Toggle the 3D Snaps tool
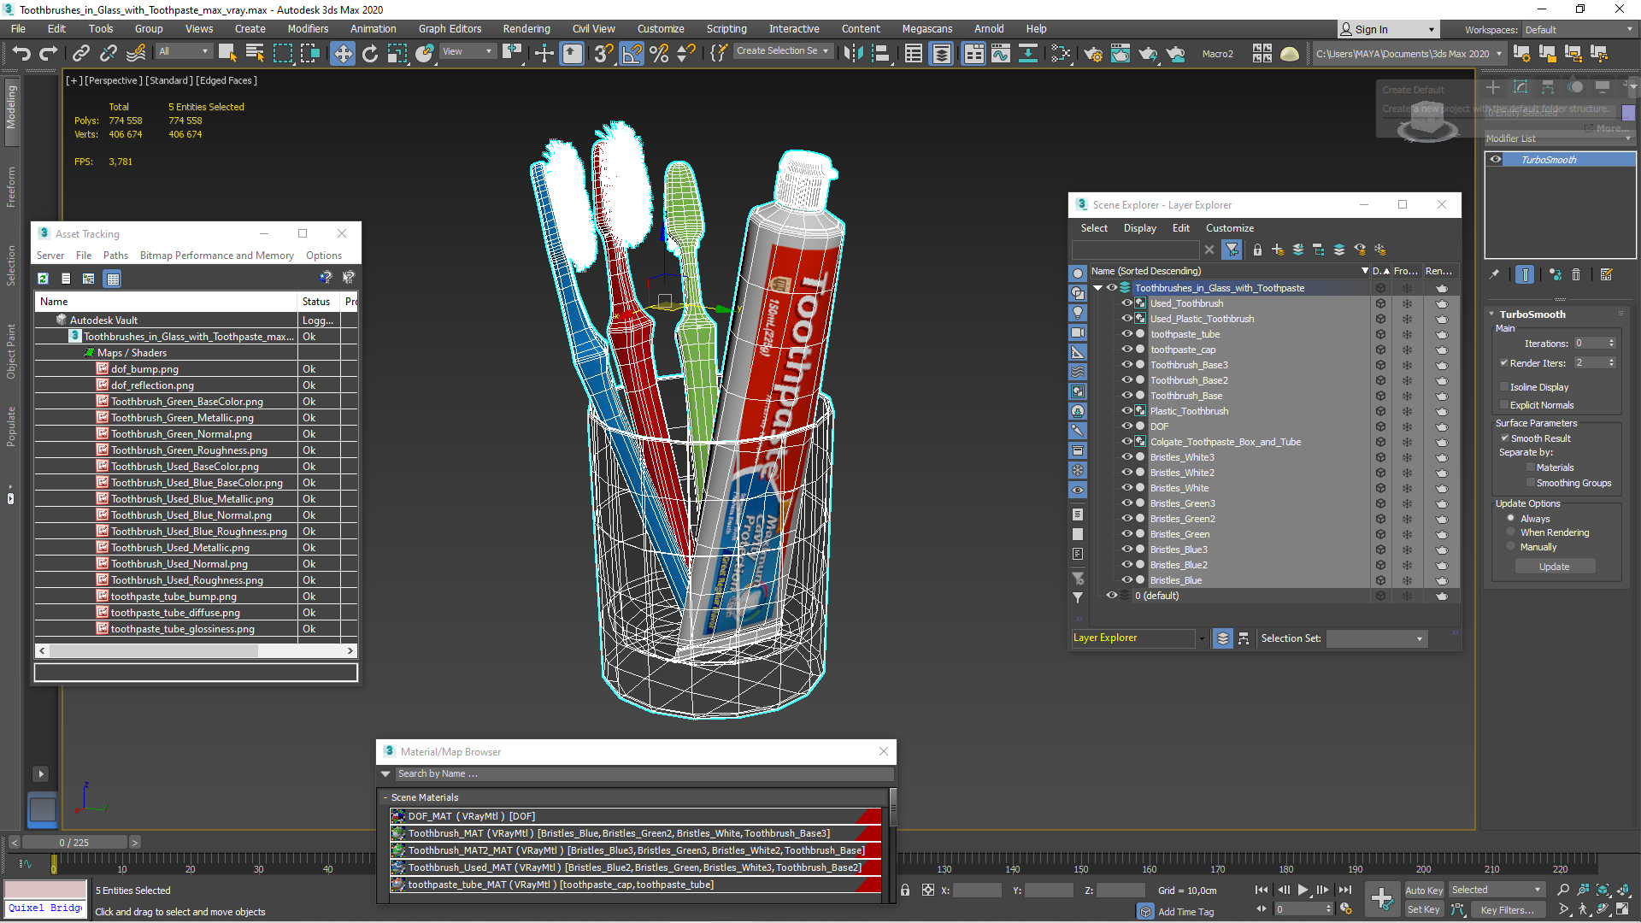 (x=603, y=53)
